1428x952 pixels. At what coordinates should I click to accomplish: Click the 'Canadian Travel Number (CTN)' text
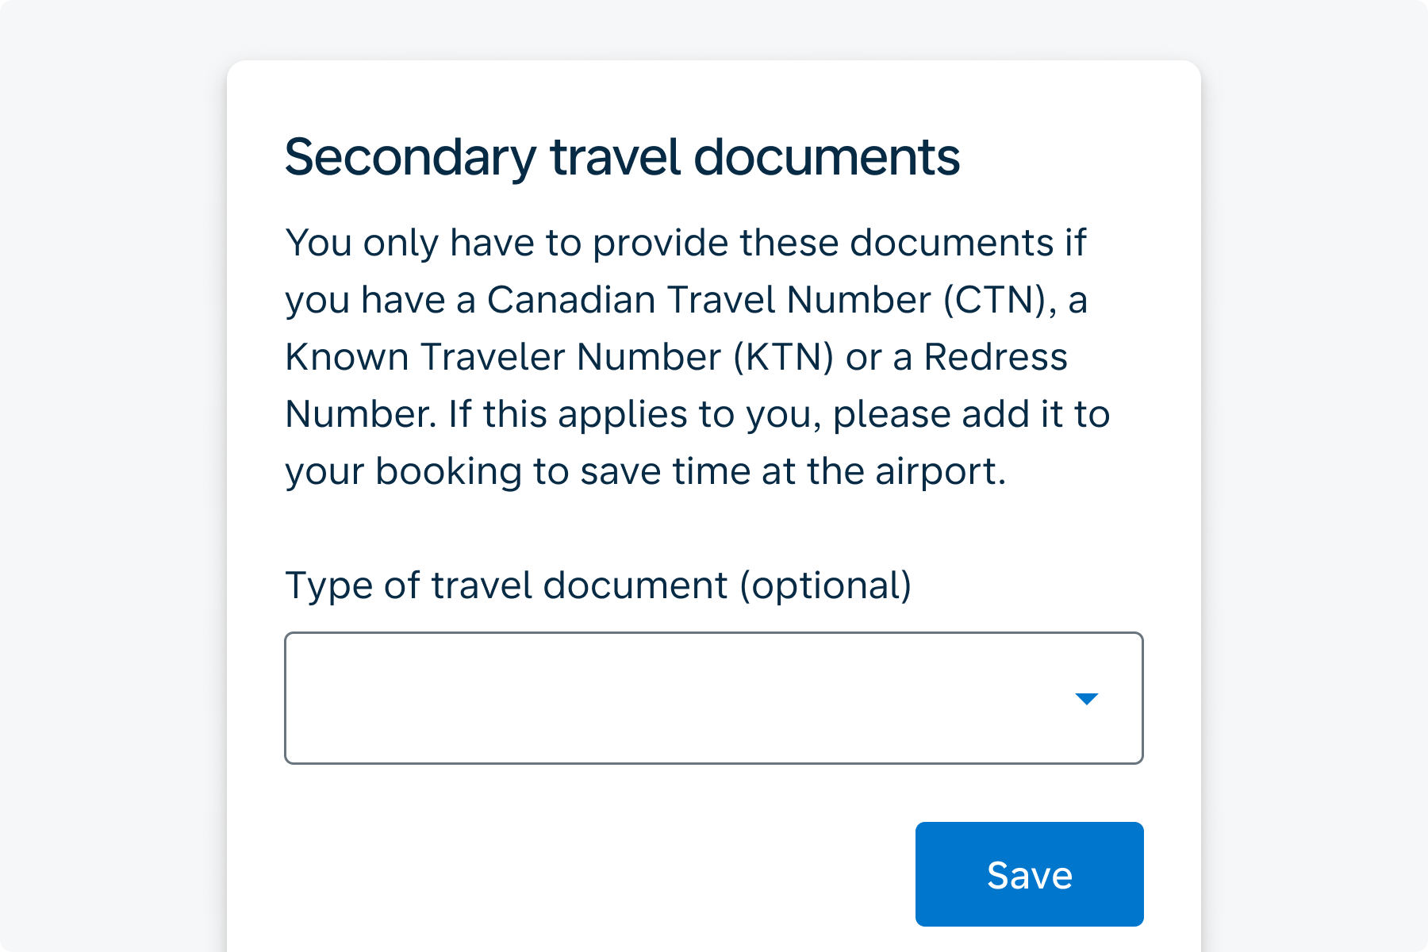(x=766, y=300)
